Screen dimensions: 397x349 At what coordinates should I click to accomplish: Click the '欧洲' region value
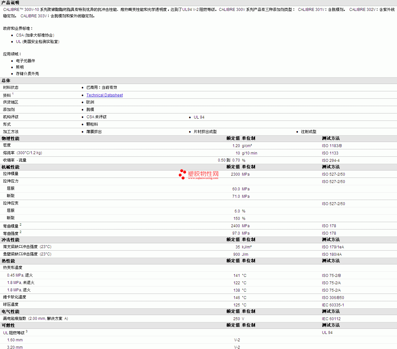(90, 102)
